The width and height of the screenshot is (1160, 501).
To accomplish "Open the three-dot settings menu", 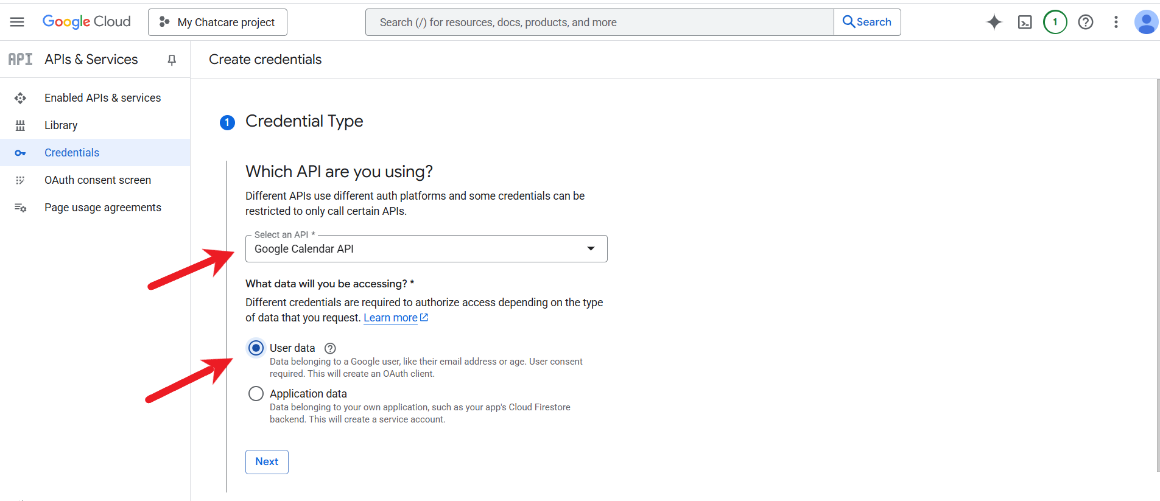I will tap(1116, 22).
